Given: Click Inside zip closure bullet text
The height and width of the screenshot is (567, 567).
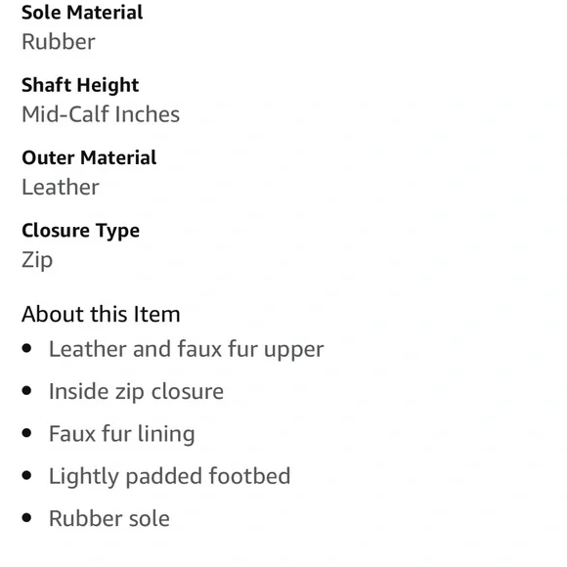Looking at the screenshot, I should click(x=136, y=392).
